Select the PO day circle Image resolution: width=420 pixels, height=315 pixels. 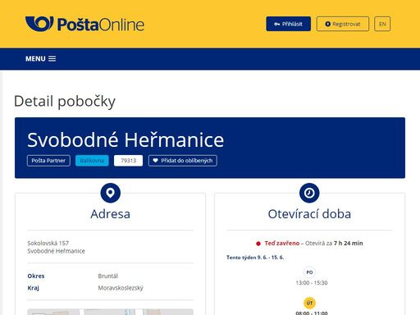tap(309, 272)
